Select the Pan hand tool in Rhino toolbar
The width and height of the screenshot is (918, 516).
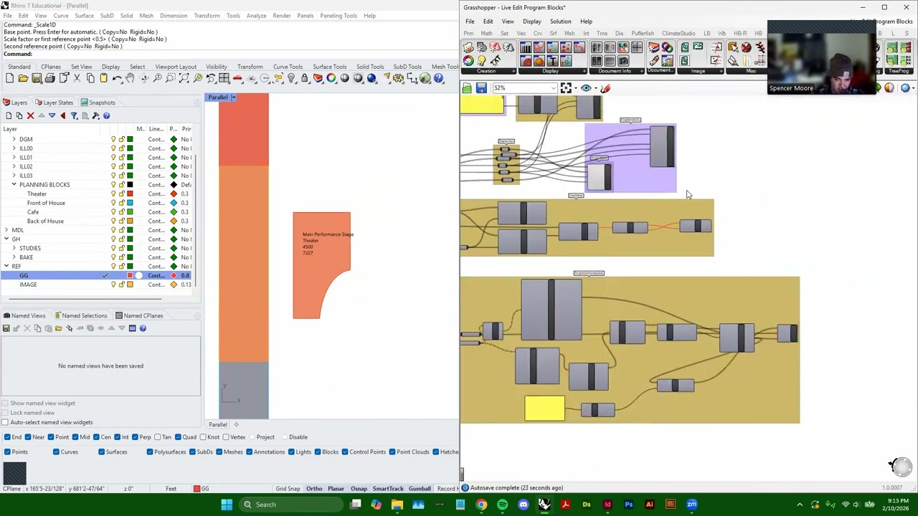[130, 78]
